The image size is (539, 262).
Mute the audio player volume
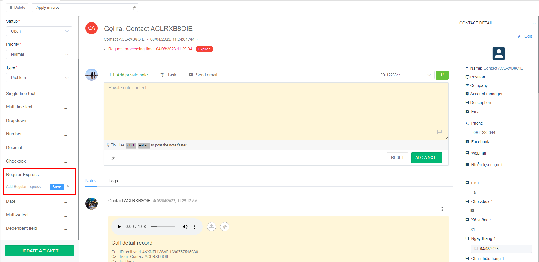pyautogui.click(x=185, y=227)
